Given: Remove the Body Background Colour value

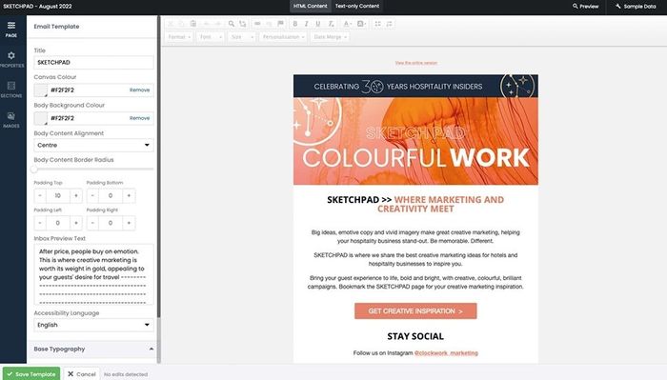Looking at the screenshot, I should click(x=139, y=118).
